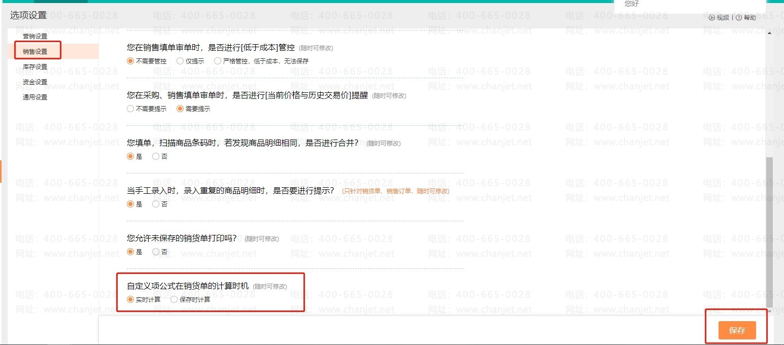Click the scrollbar up arrow
This screenshot has width=784, height=345.
point(770,33)
